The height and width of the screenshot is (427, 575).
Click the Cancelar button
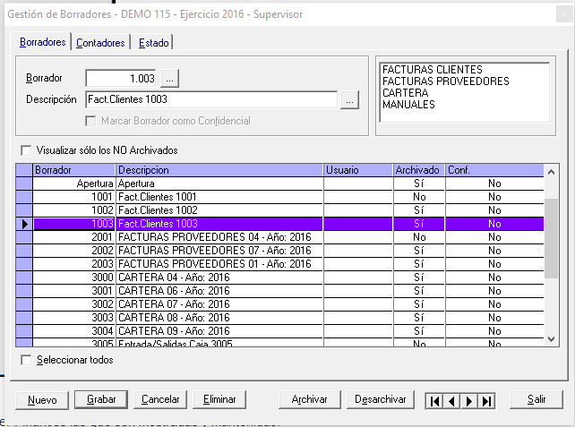point(160,399)
